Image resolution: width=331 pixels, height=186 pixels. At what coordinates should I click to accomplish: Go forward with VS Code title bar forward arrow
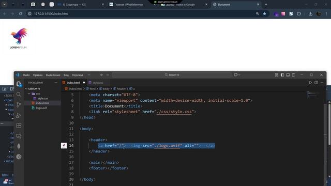pos(108,75)
